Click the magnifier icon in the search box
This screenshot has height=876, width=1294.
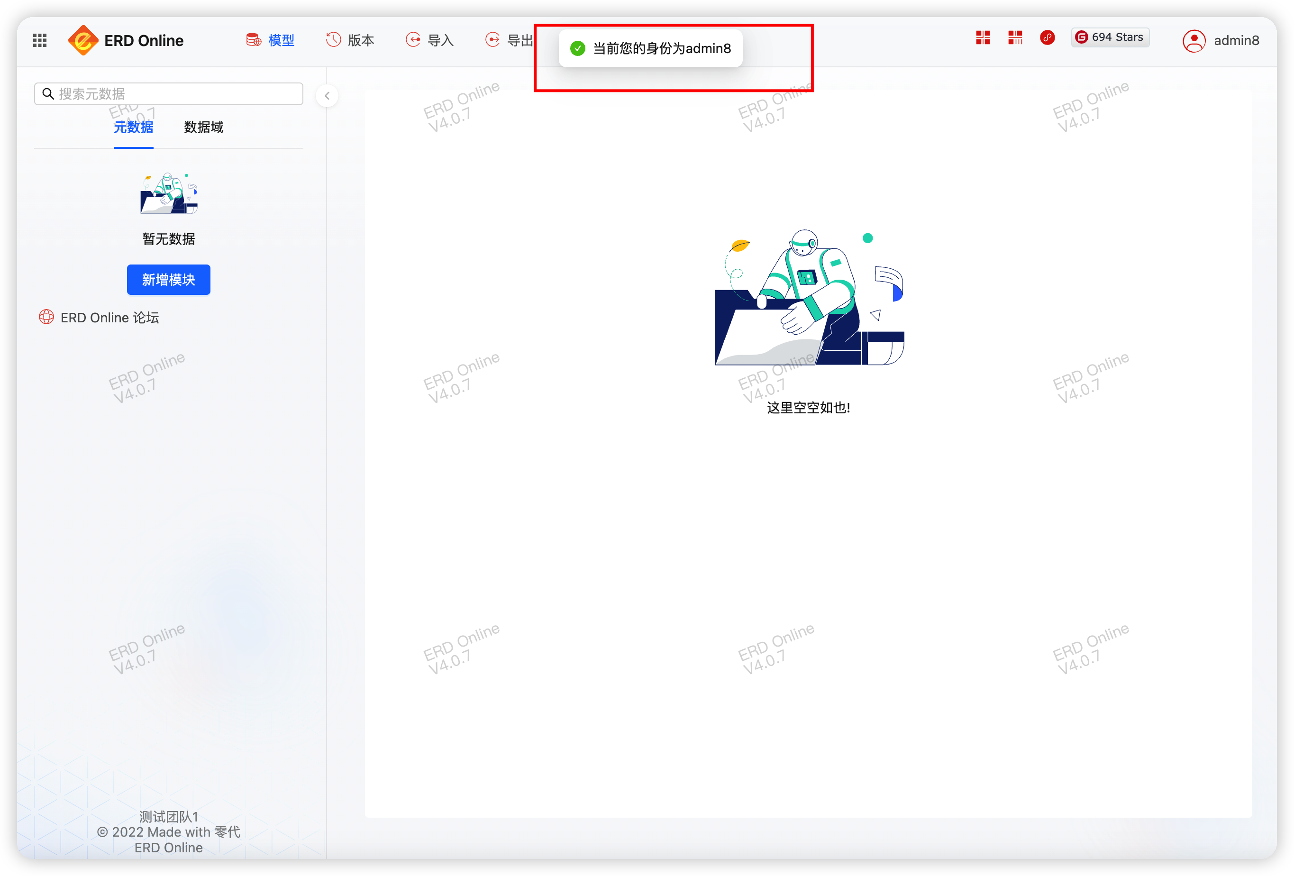(x=48, y=93)
